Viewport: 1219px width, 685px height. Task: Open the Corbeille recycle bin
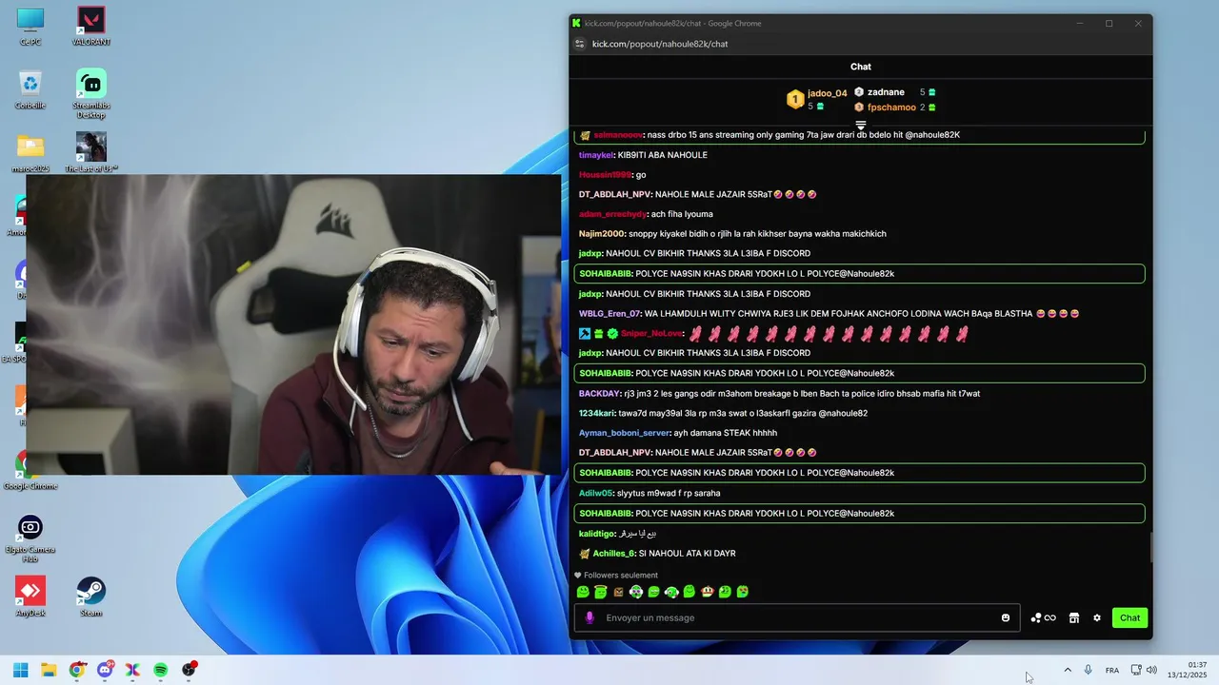(30, 89)
